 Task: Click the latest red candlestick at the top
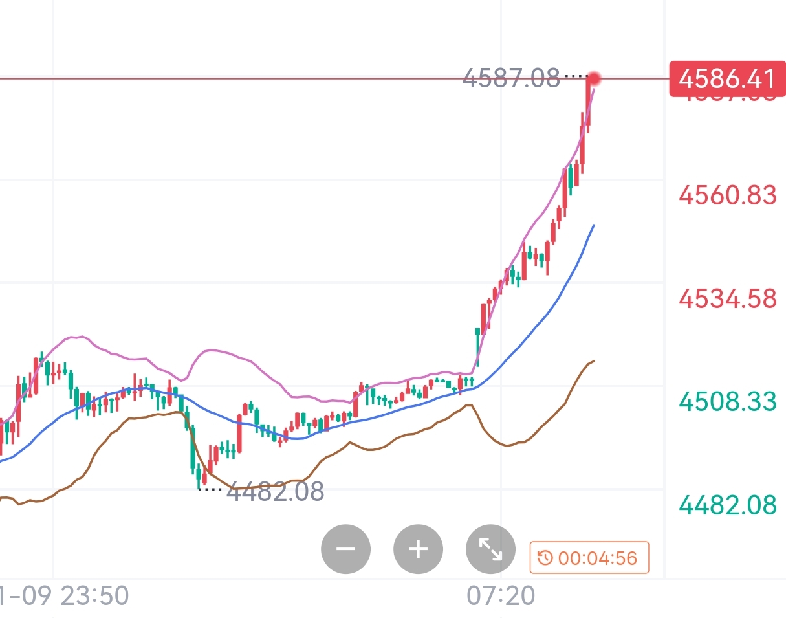point(588,104)
